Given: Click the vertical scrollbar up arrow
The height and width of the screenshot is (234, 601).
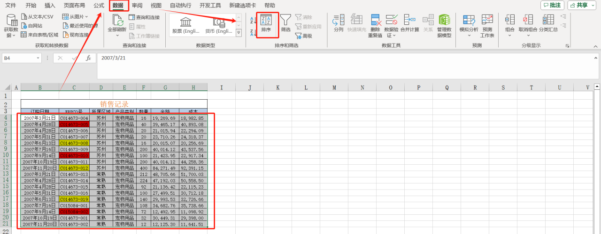Looking at the screenshot, I should pos(597,86).
